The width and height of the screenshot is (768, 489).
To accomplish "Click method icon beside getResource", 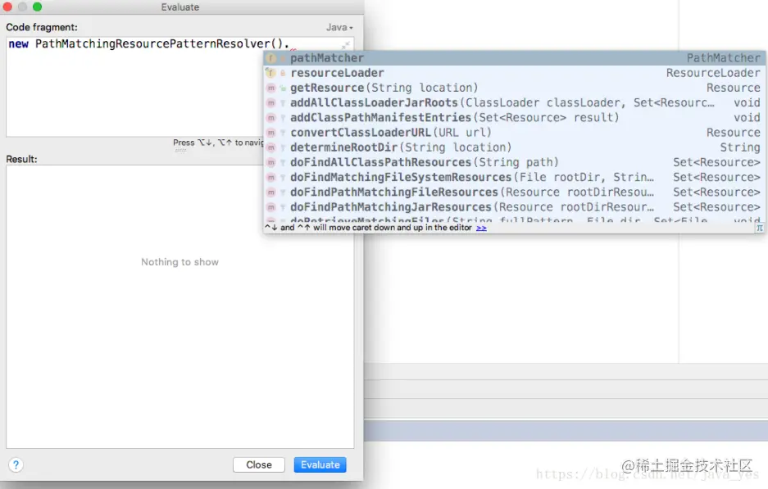I will tap(270, 88).
